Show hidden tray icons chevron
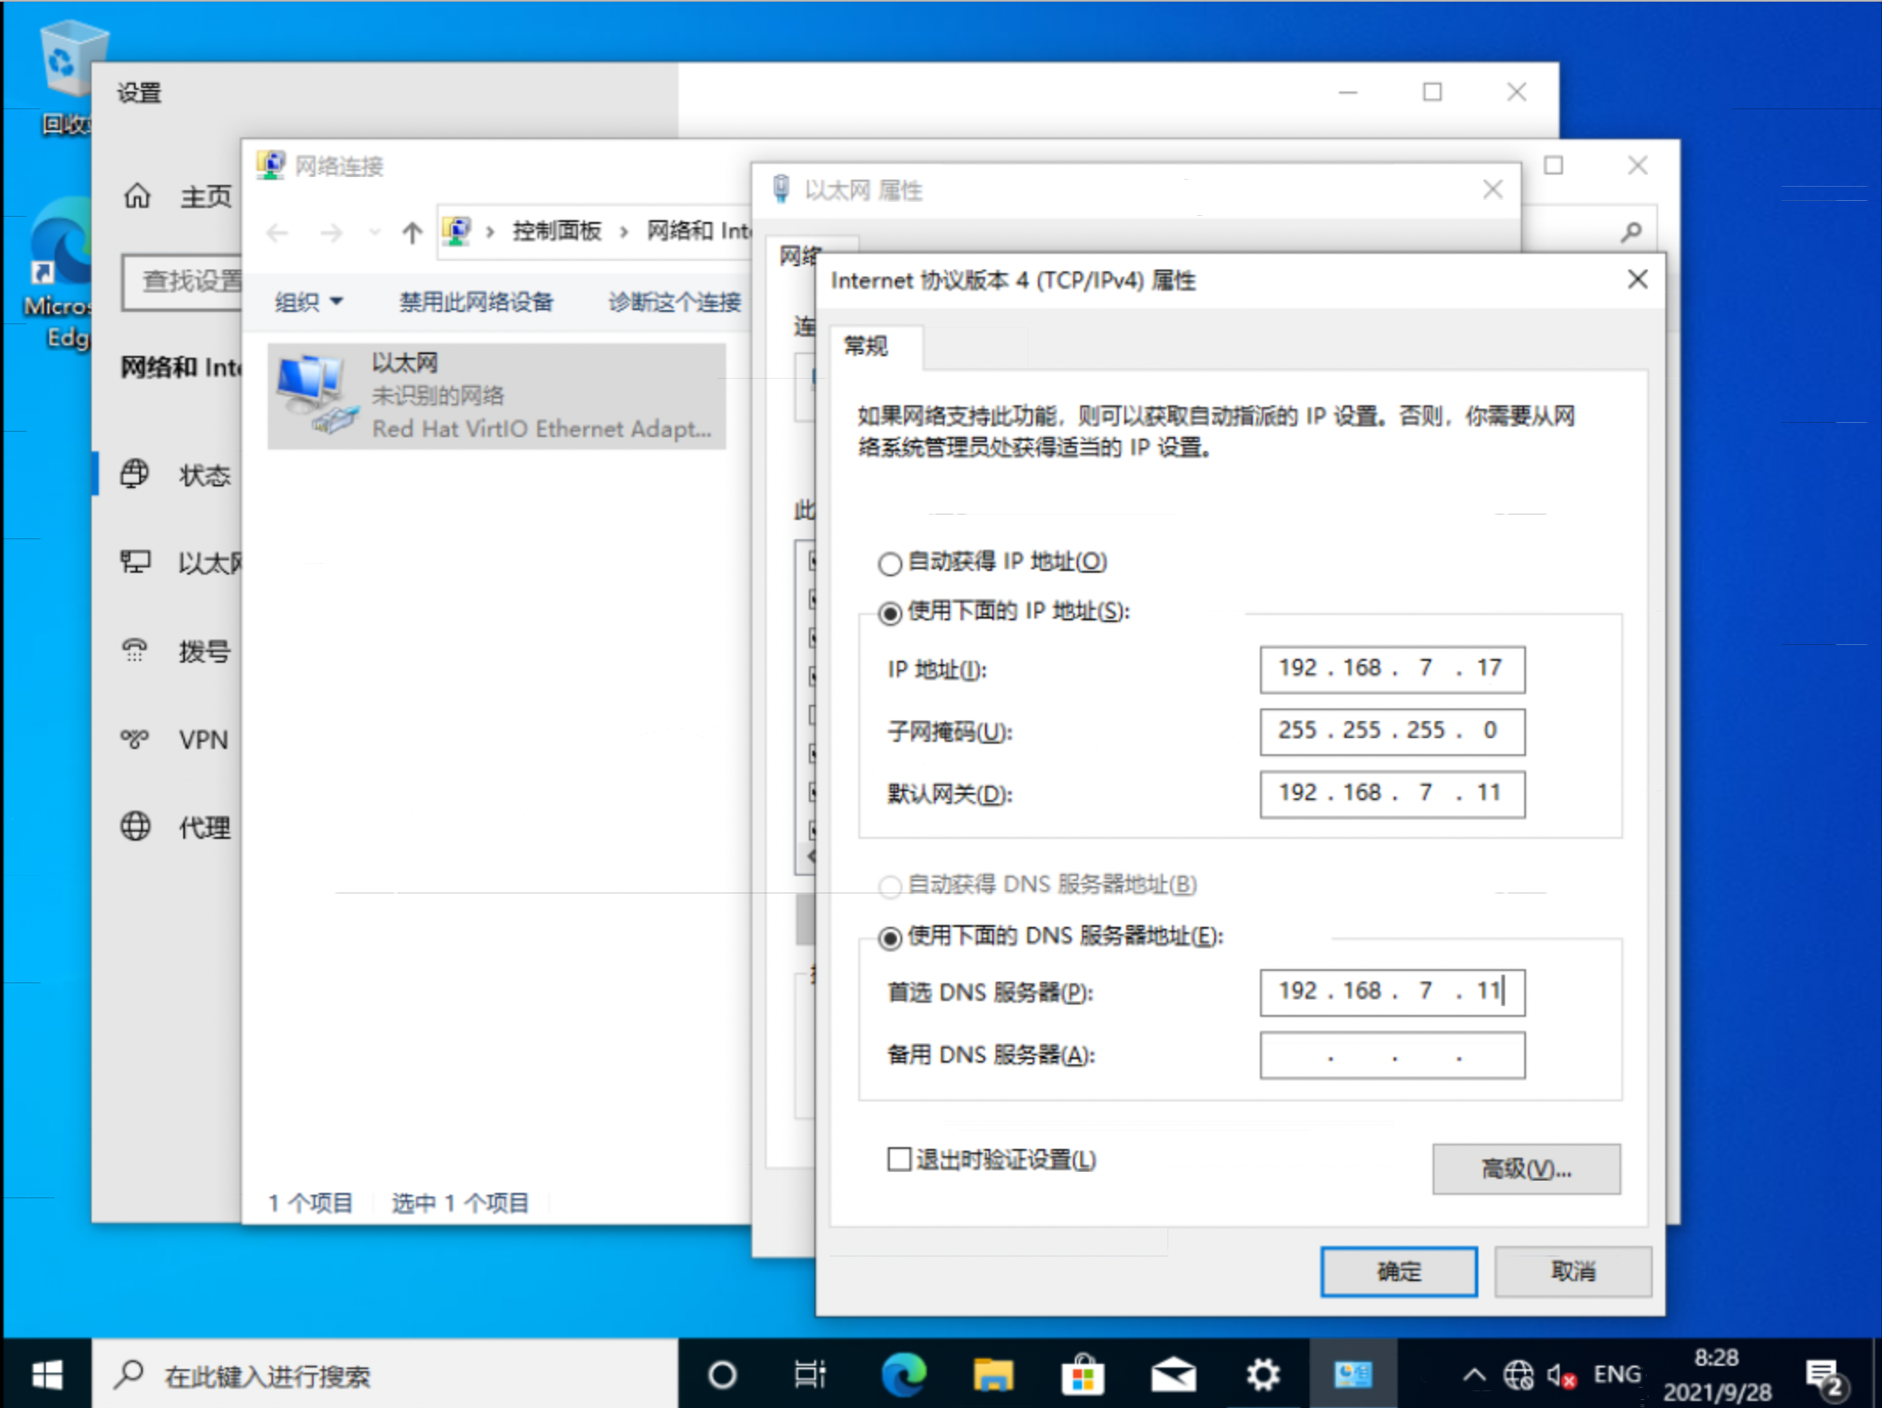 pos(1473,1375)
